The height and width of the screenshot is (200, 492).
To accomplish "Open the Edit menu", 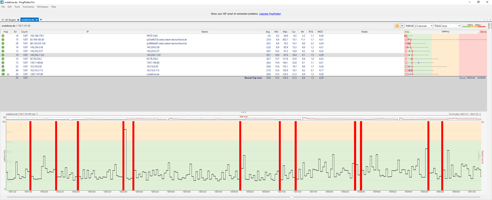I will pyautogui.click(x=10, y=6).
